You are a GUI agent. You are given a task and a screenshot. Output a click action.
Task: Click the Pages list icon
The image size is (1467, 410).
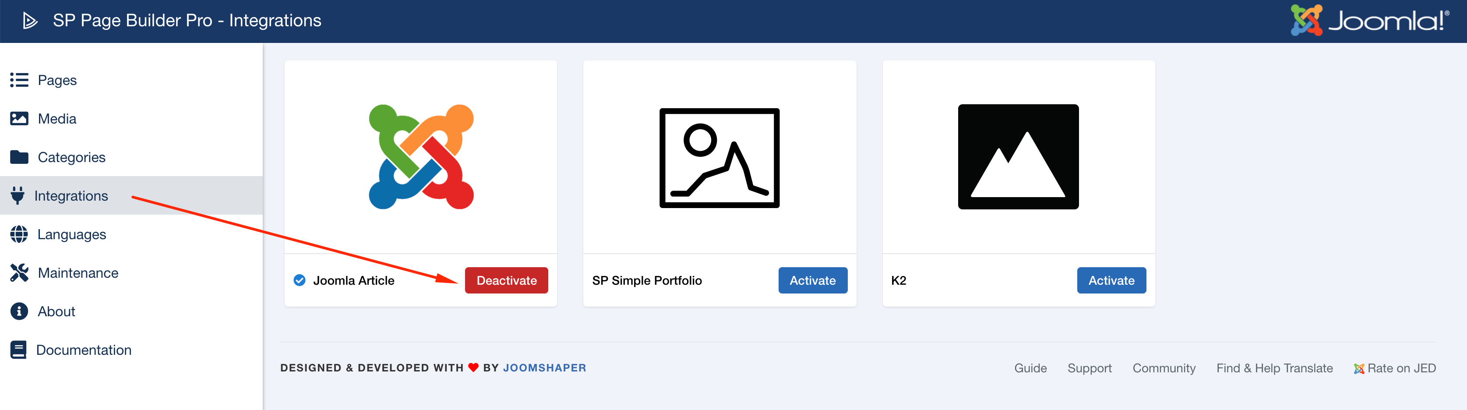pos(19,80)
